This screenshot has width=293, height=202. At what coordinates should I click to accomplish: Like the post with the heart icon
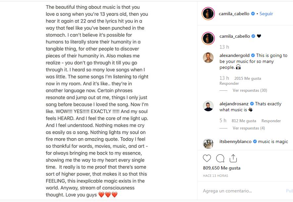click(207, 158)
